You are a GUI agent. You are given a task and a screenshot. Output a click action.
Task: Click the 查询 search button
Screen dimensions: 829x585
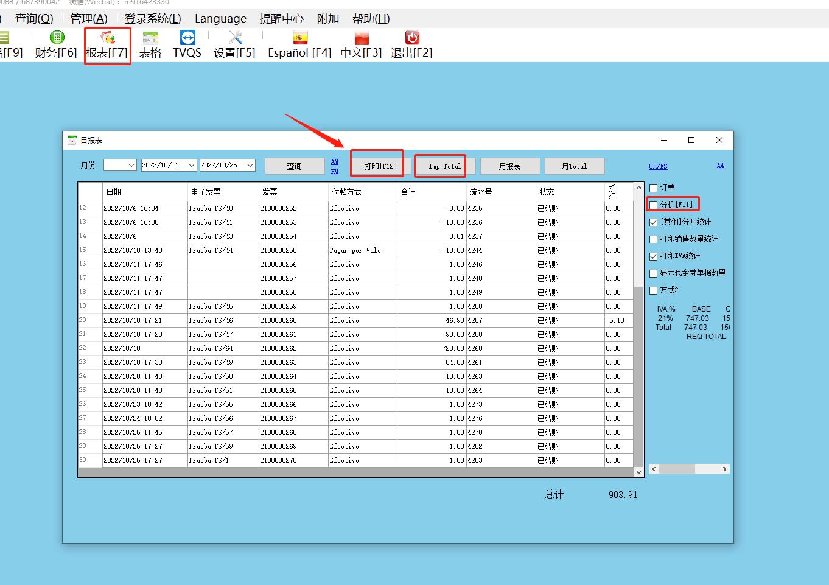(x=295, y=166)
